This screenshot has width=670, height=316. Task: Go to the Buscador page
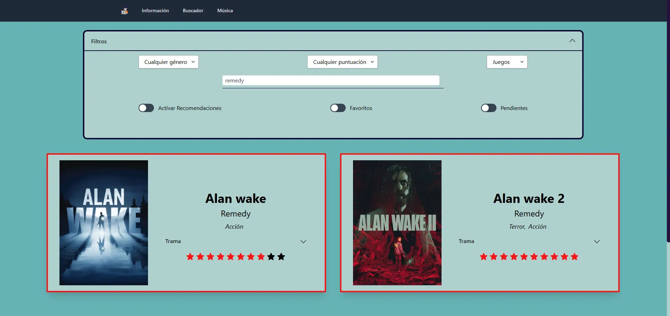(x=193, y=11)
